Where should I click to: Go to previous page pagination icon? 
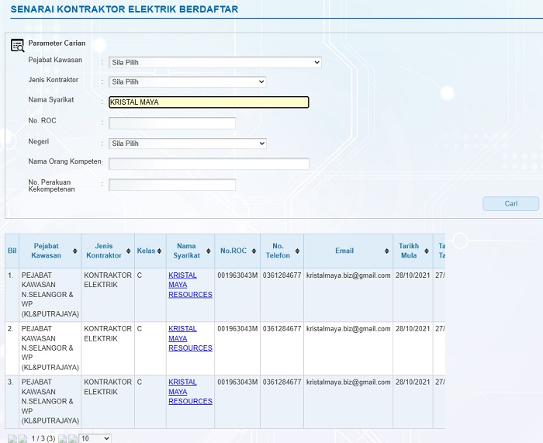pyautogui.click(x=22, y=439)
